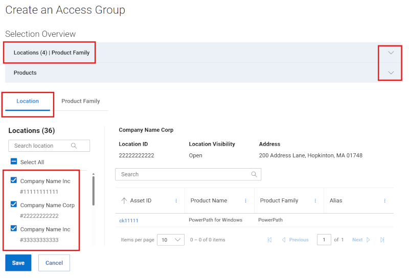
Task: Go to the last page icon
Action: [382, 240]
